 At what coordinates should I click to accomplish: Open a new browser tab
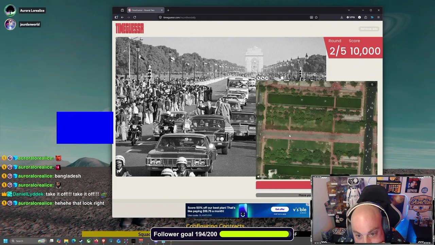168,10
